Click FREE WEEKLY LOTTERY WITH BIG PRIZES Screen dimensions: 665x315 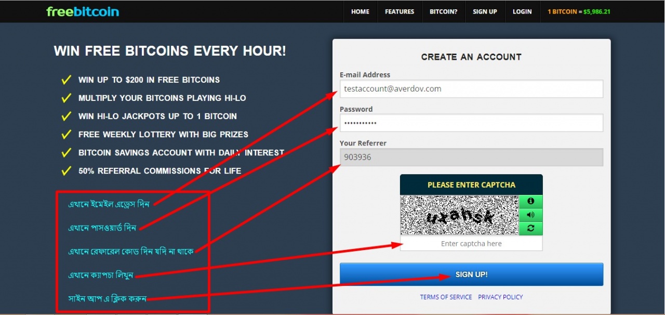(x=163, y=135)
